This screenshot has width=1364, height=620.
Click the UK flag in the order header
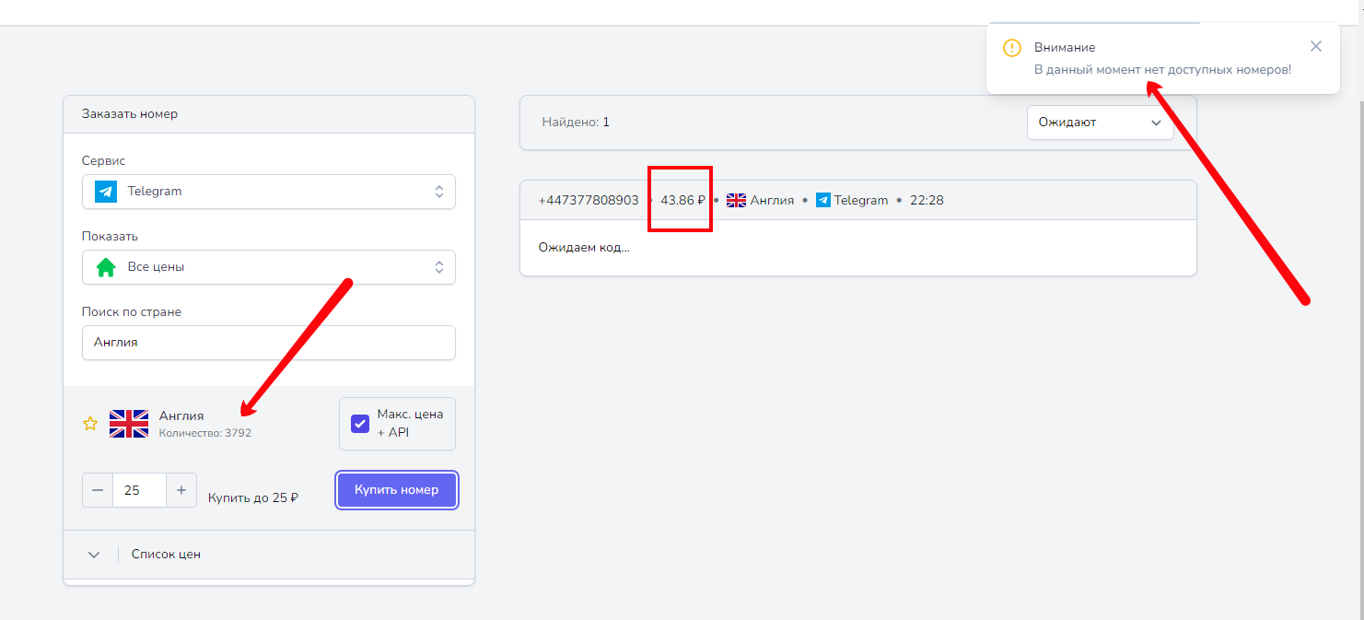(x=736, y=200)
